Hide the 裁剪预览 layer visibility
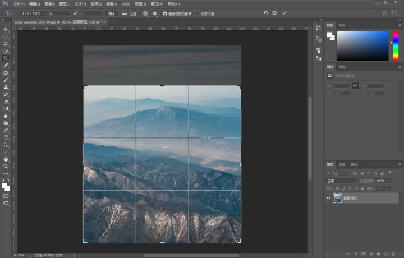The height and width of the screenshot is (258, 404). (x=328, y=198)
